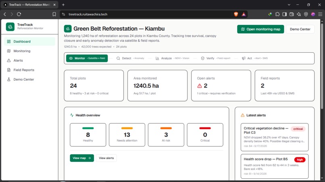
Task: Click the high badge on Plot B5 alert
Action: pyautogui.click(x=300, y=160)
